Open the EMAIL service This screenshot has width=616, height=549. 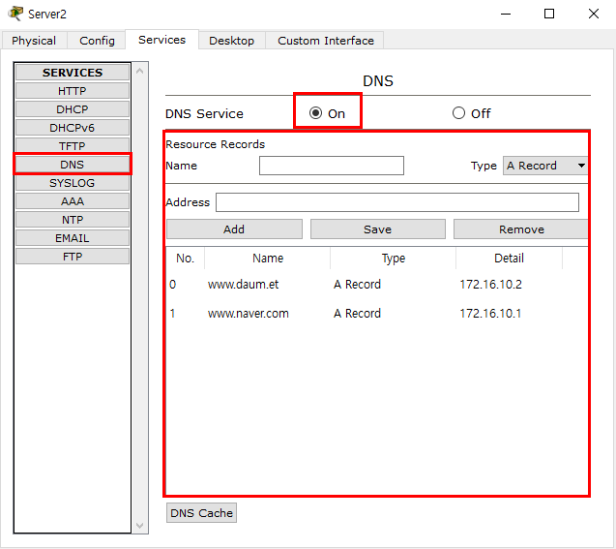73,238
